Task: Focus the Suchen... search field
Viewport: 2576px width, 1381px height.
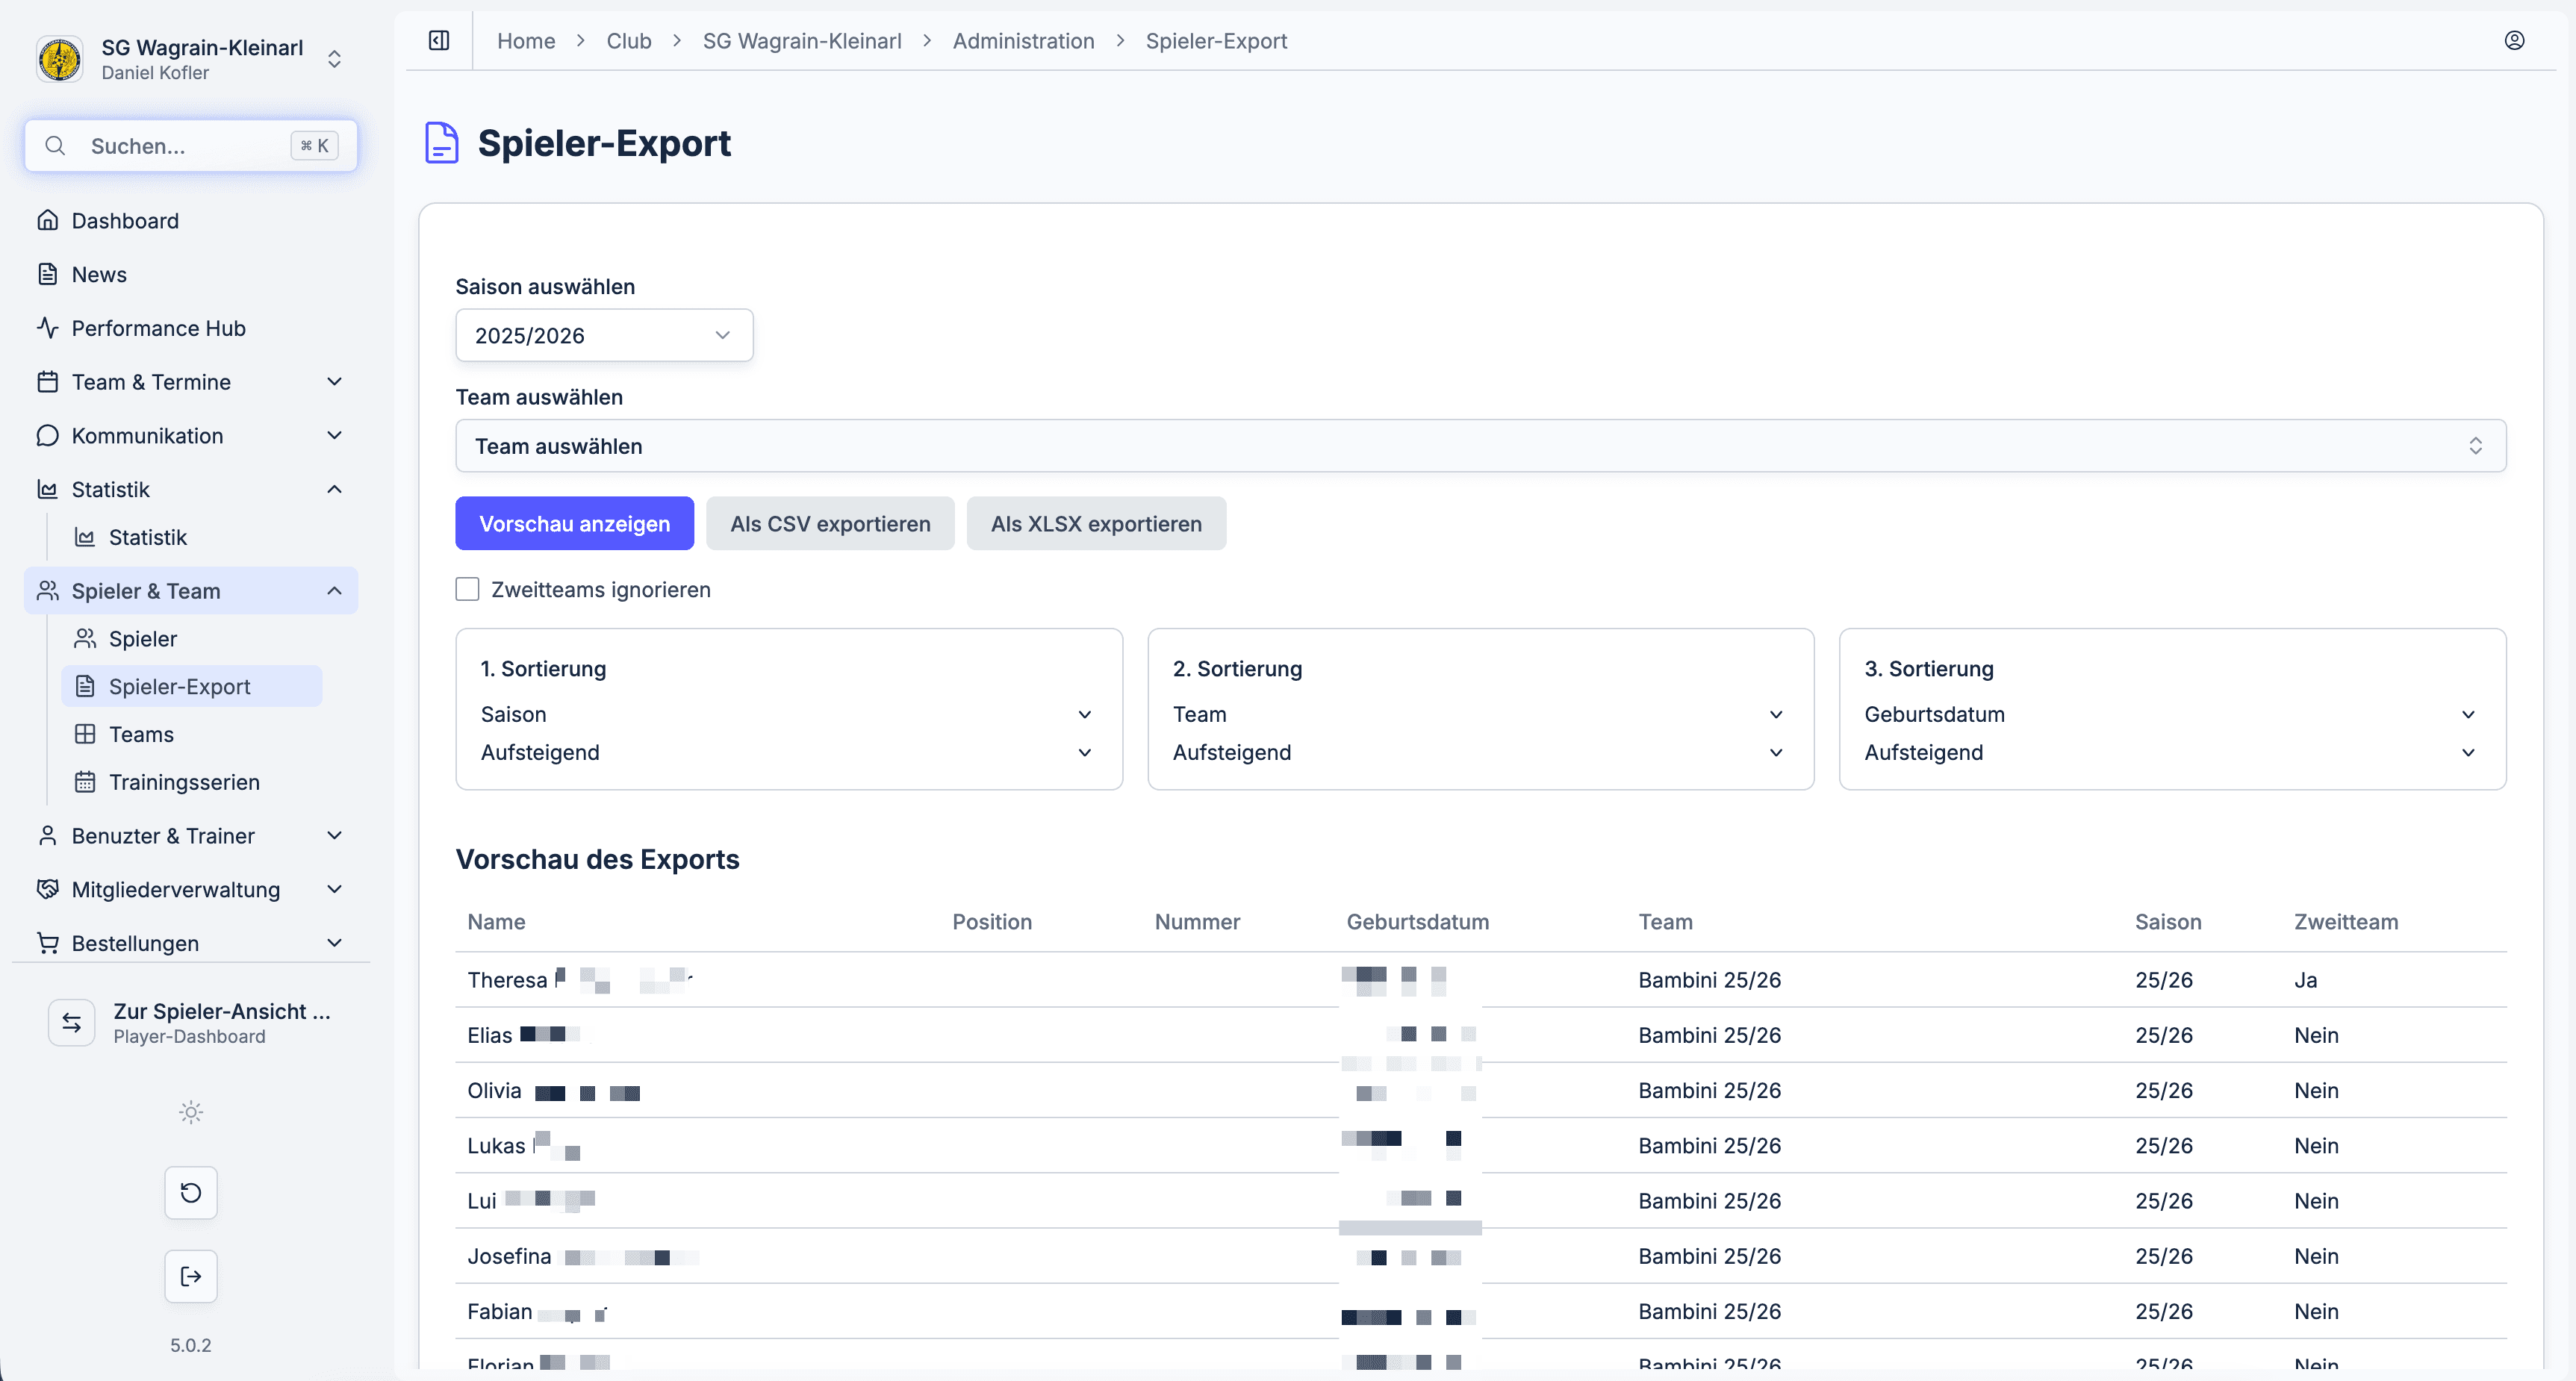Action: [x=191, y=146]
